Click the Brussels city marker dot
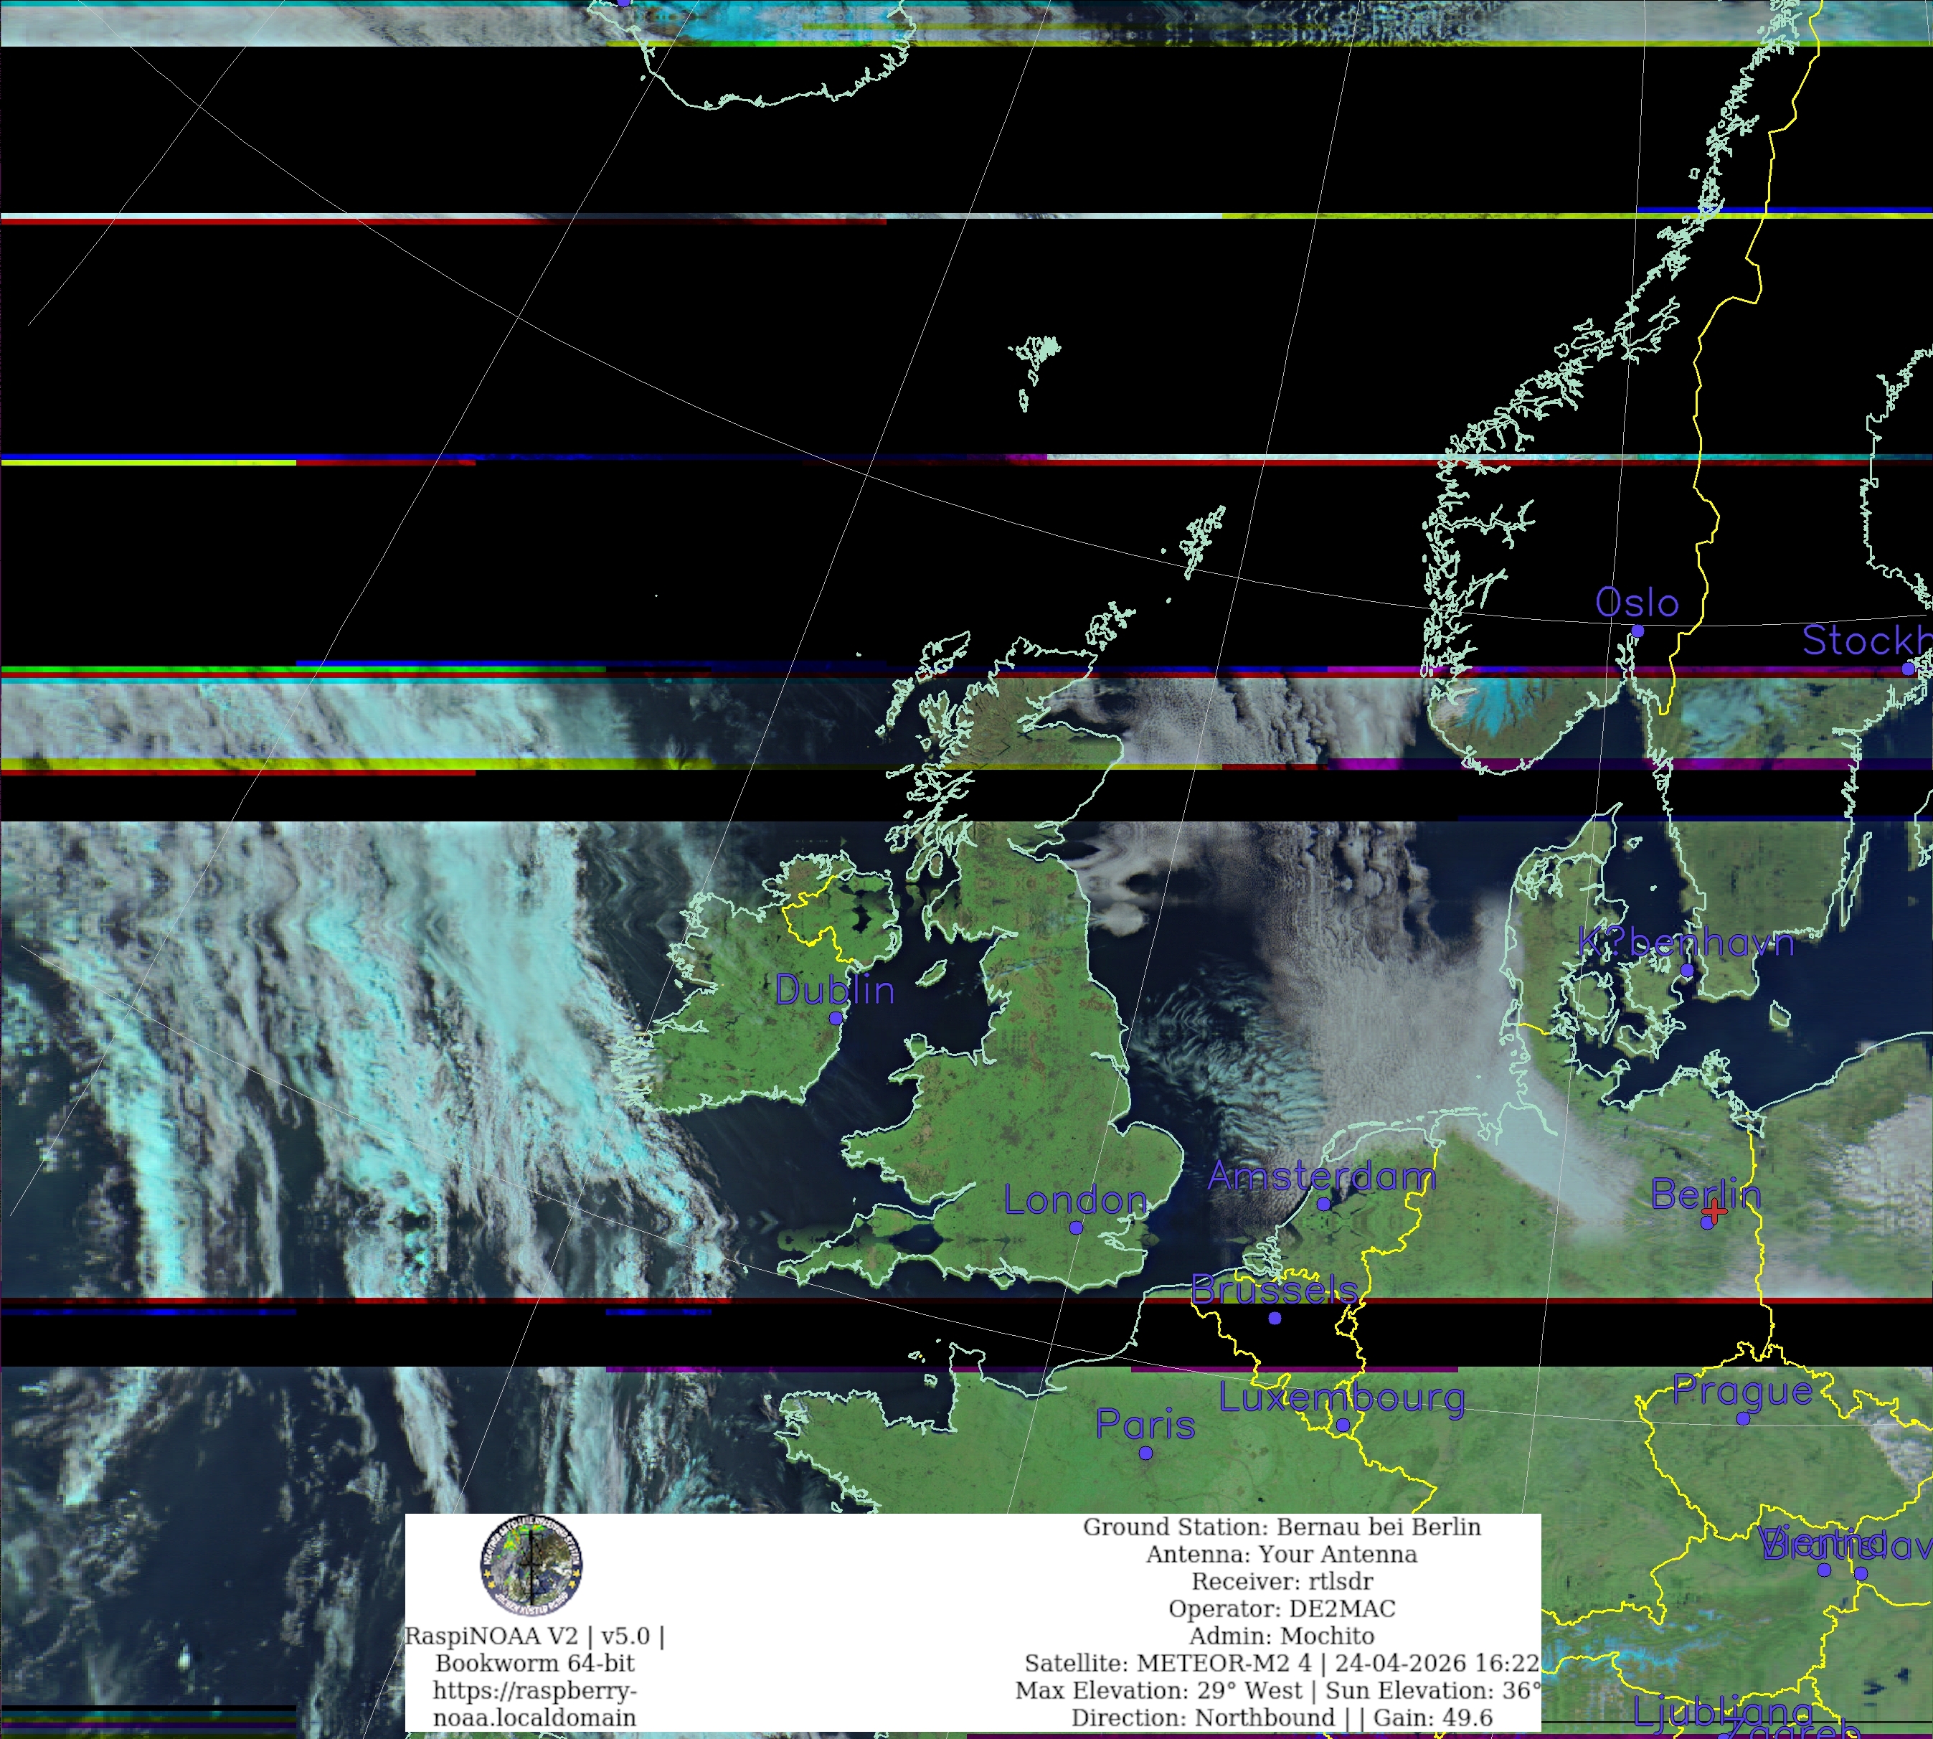Viewport: 1933px width, 1739px height. [x=1275, y=1318]
